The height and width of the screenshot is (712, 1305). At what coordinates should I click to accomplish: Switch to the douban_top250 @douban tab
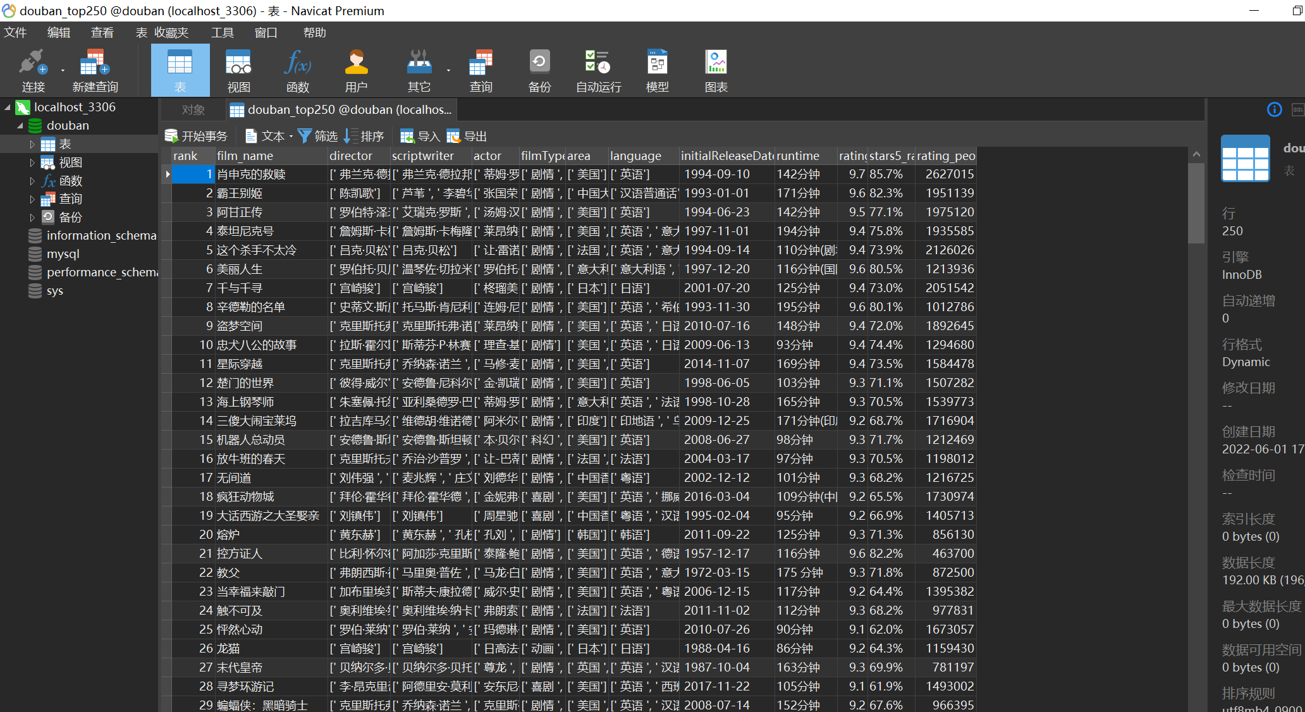[341, 109]
